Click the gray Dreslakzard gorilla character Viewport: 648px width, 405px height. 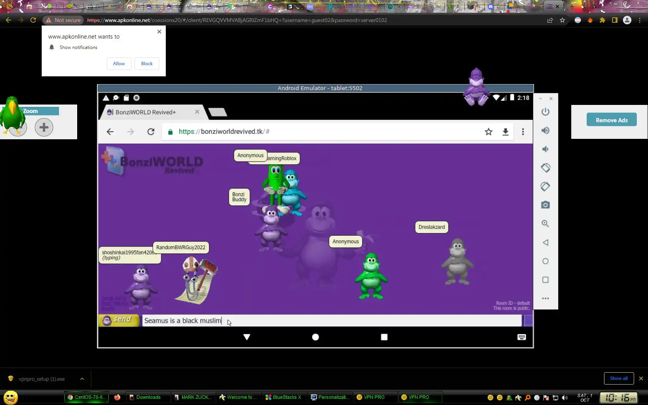[457, 262]
